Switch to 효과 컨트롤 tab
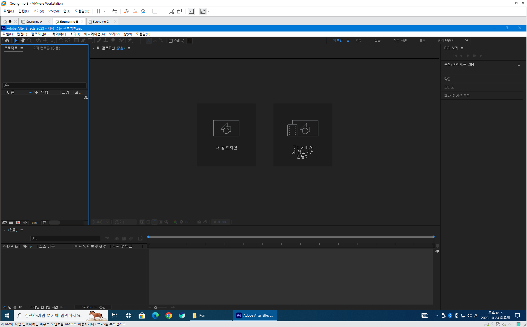Image resolution: width=527 pixels, height=327 pixels. tap(46, 48)
